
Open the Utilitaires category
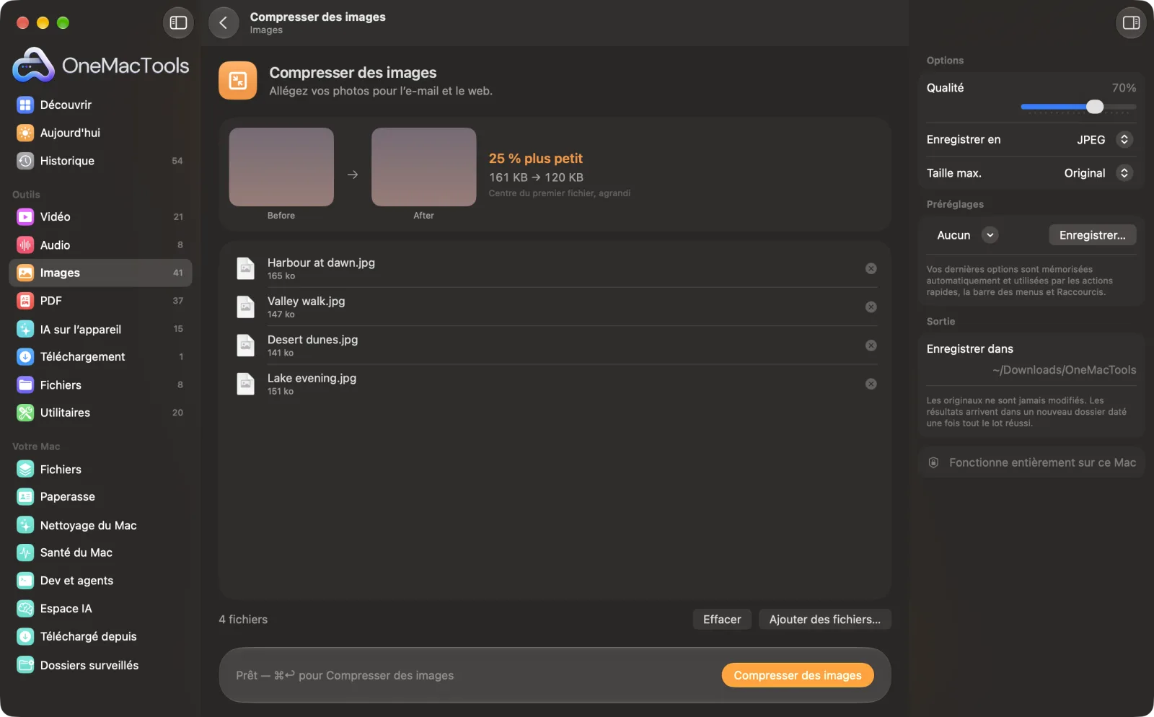pyautogui.click(x=100, y=413)
